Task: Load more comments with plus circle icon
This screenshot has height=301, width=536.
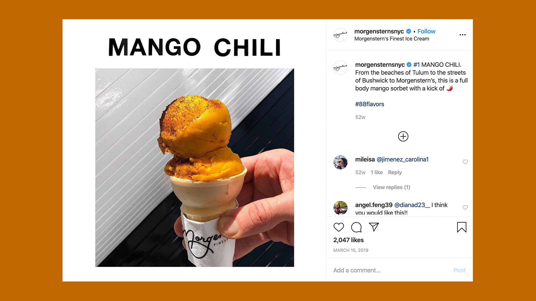Action: tap(403, 136)
